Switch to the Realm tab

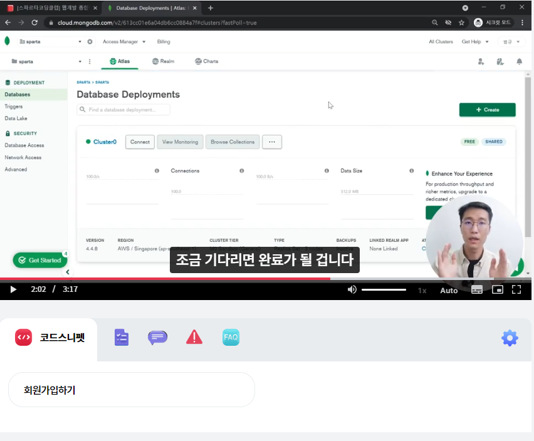pos(163,61)
